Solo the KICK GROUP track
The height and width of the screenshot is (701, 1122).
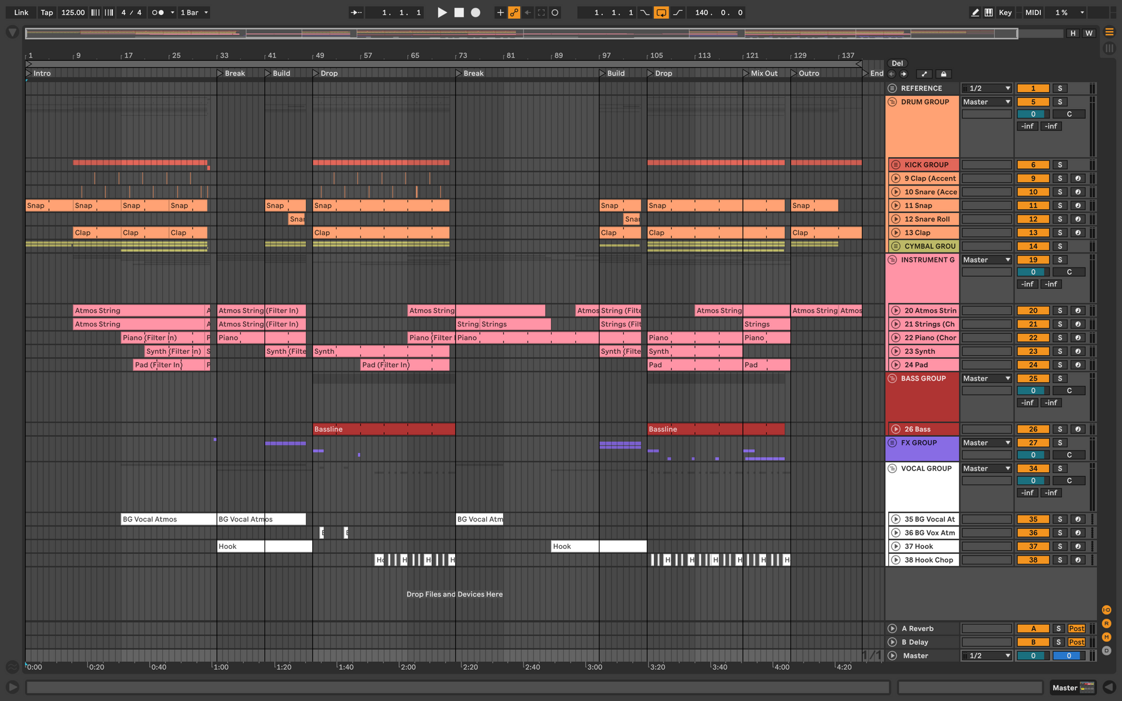point(1060,165)
